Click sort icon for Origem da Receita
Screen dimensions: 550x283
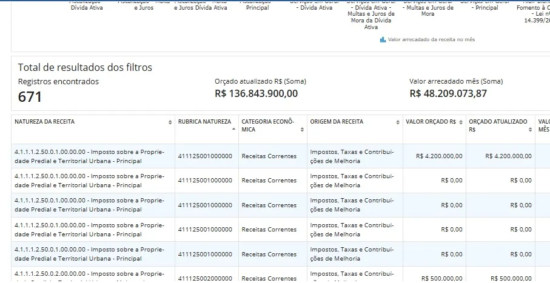pos(397,122)
